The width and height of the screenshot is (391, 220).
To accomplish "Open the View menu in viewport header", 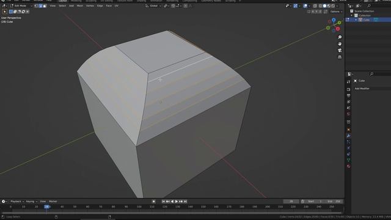I will (53, 5).
